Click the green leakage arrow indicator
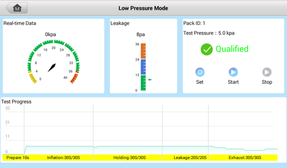 [150, 80]
